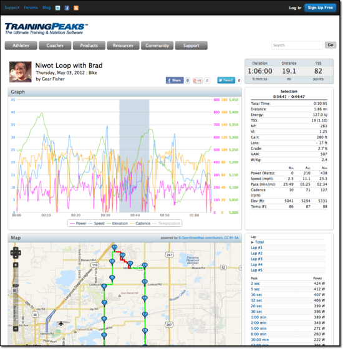Viewport: 343px width, 349px height.
Task: Click Log In
Action: click(295, 7)
